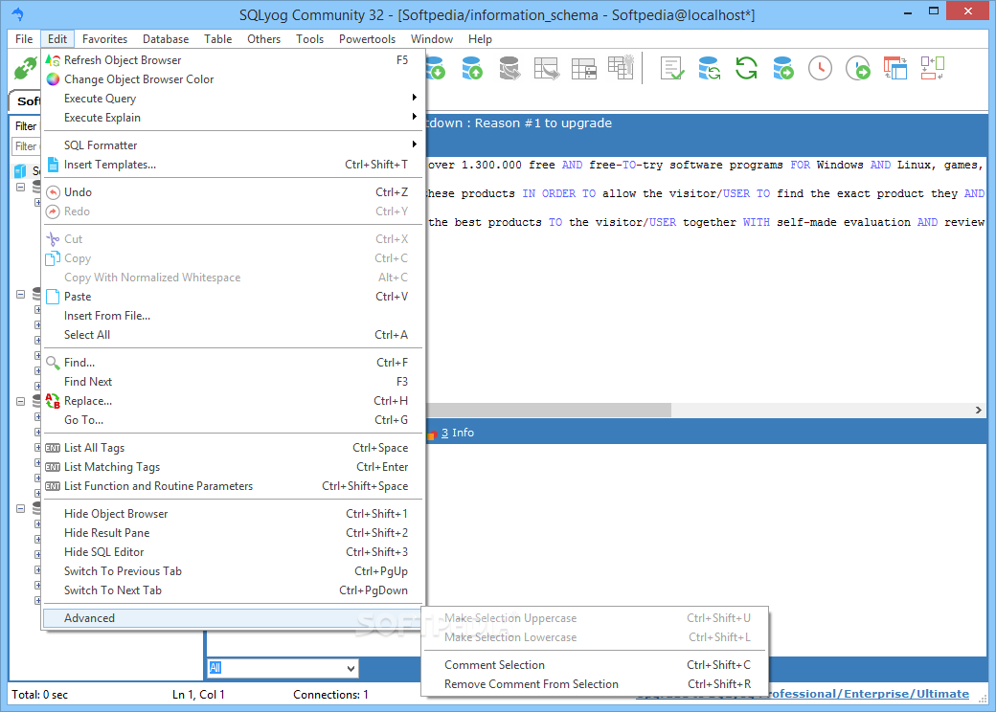The image size is (996, 712).
Task: Choose Remove Comment From Selection
Action: tap(595, 684)
